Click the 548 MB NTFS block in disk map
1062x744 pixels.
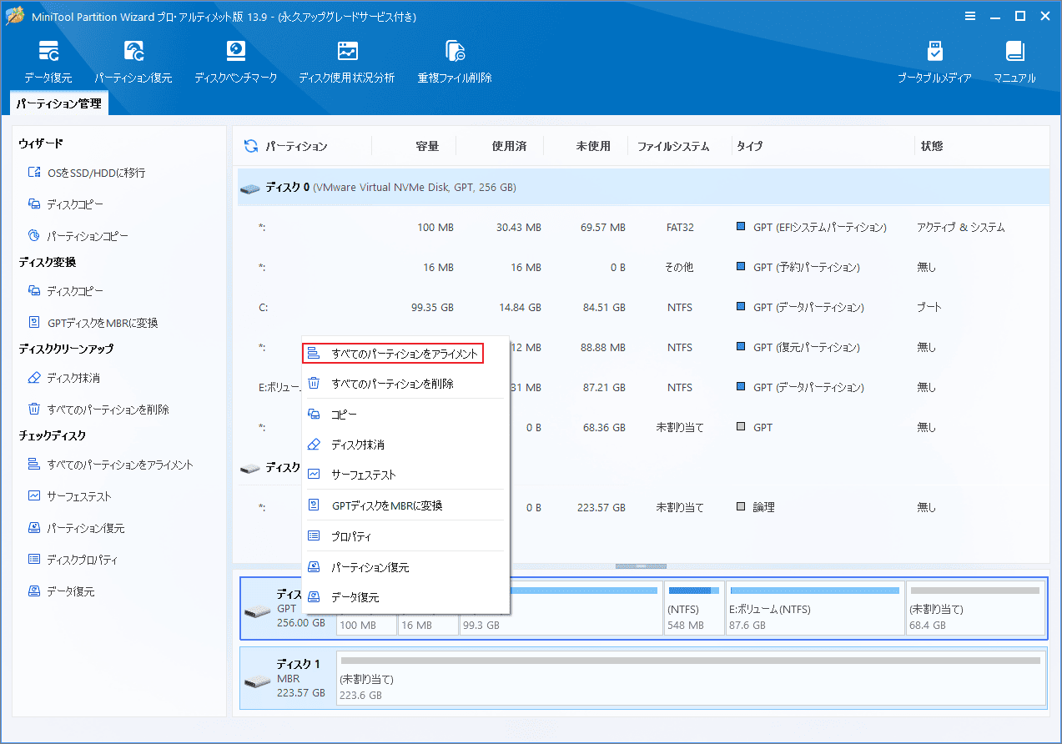tap(694, 609)
